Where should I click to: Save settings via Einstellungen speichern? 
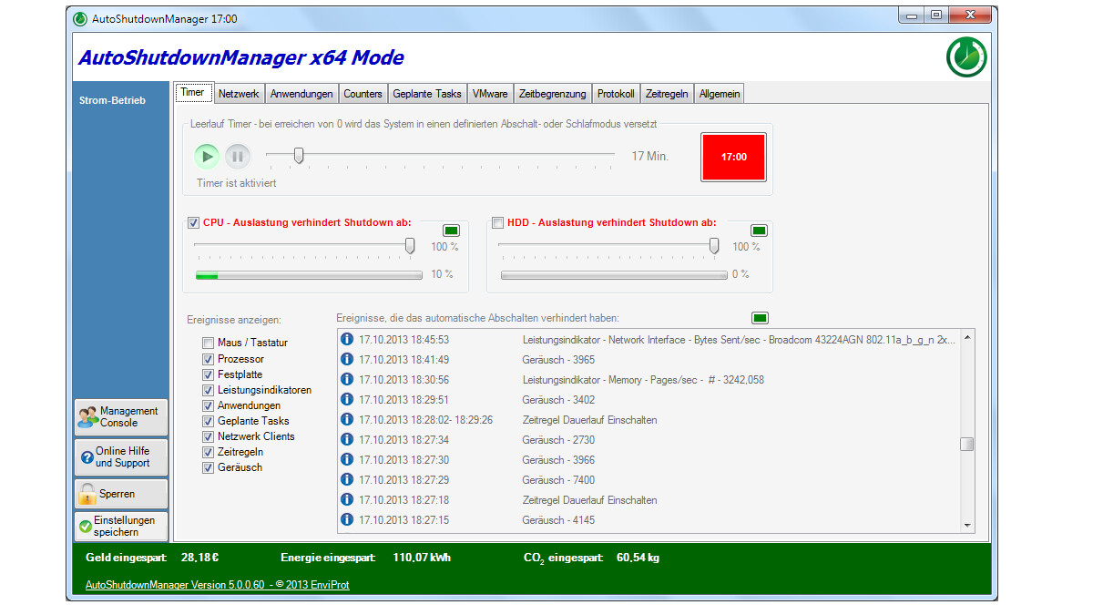[x=121, y=527]
